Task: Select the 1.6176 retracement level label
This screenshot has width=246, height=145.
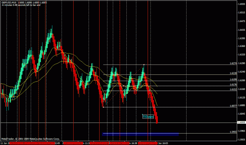Action: tap(233, 85)
